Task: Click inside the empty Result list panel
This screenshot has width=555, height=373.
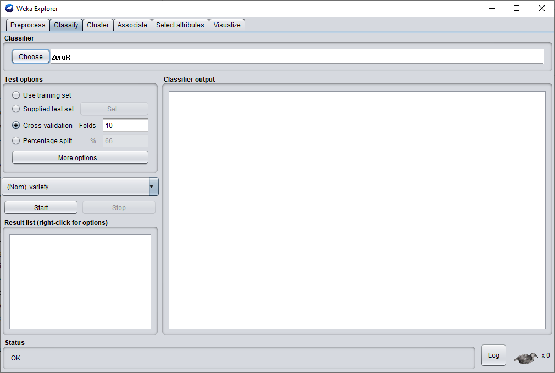Action: pos(80,281)
